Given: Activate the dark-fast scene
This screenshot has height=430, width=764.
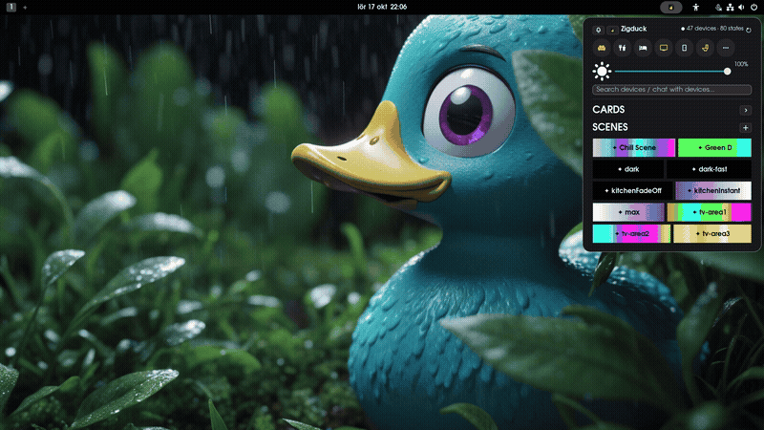Looking at the screenshot, I should coord(709,169).
